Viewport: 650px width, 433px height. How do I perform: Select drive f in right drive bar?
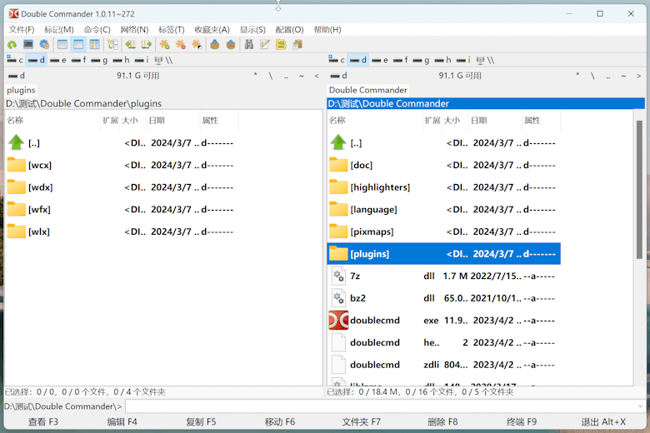(x=402, y=60)
